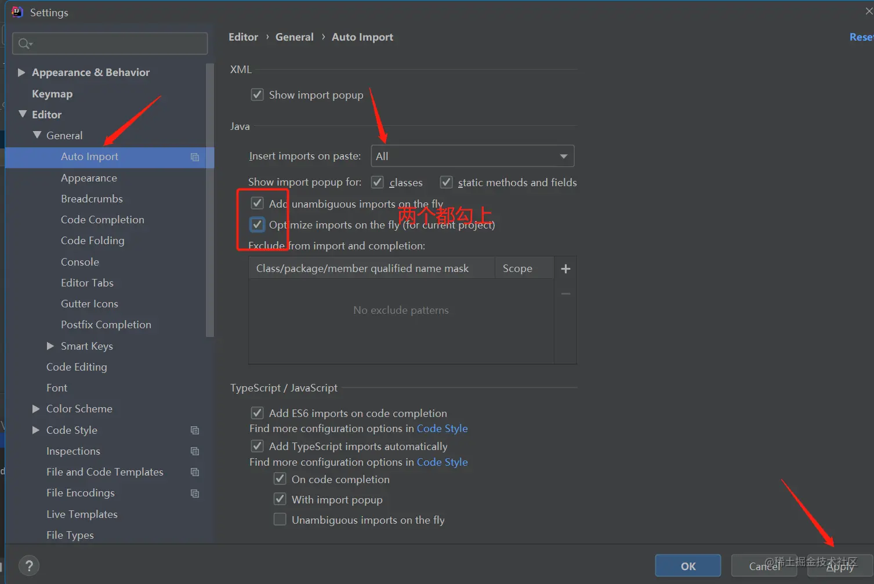Open Font settings
874x584 pixels.
pos(57,388)
